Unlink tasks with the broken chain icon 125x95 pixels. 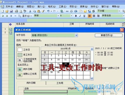click(x=71, y=11)
